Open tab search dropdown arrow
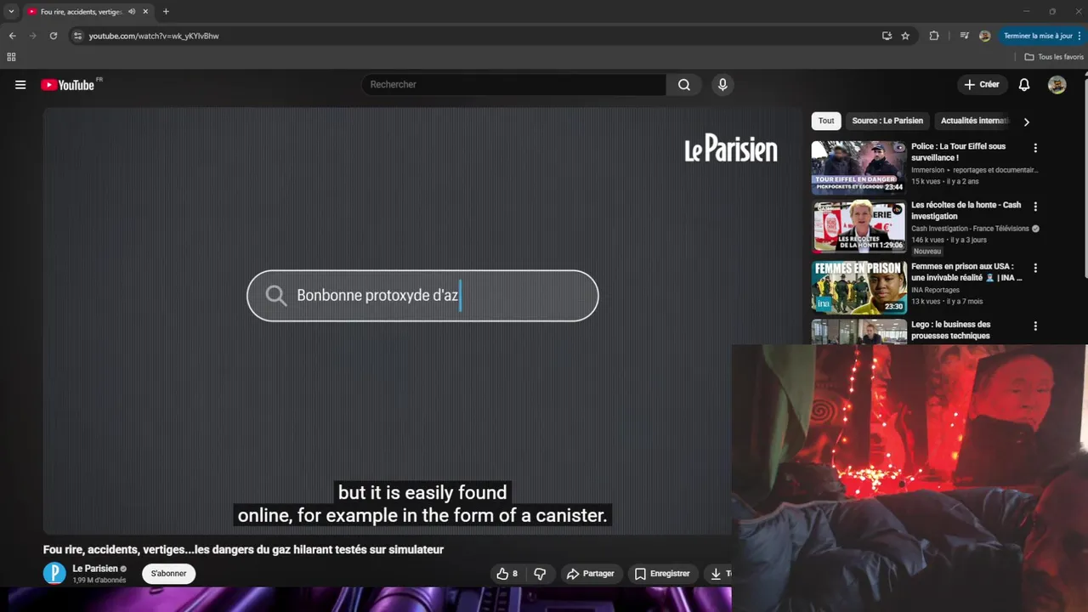1088x612 pixels. pyautogui.click(x=11, y=12)
